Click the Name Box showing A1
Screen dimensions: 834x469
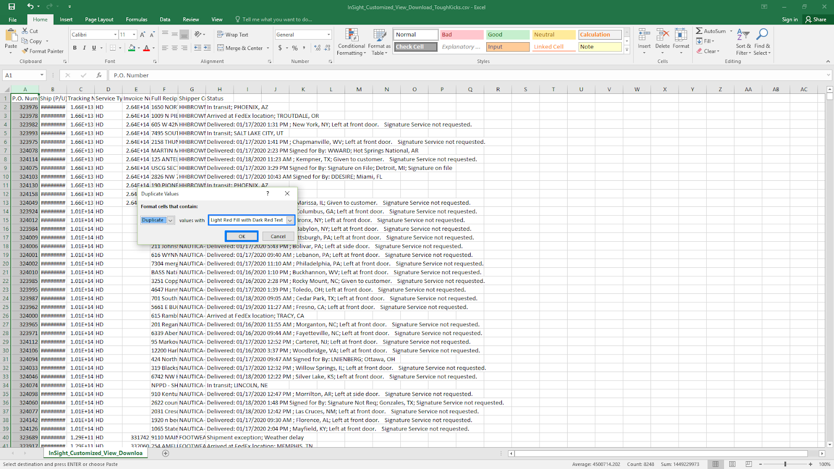click(21, 75)
